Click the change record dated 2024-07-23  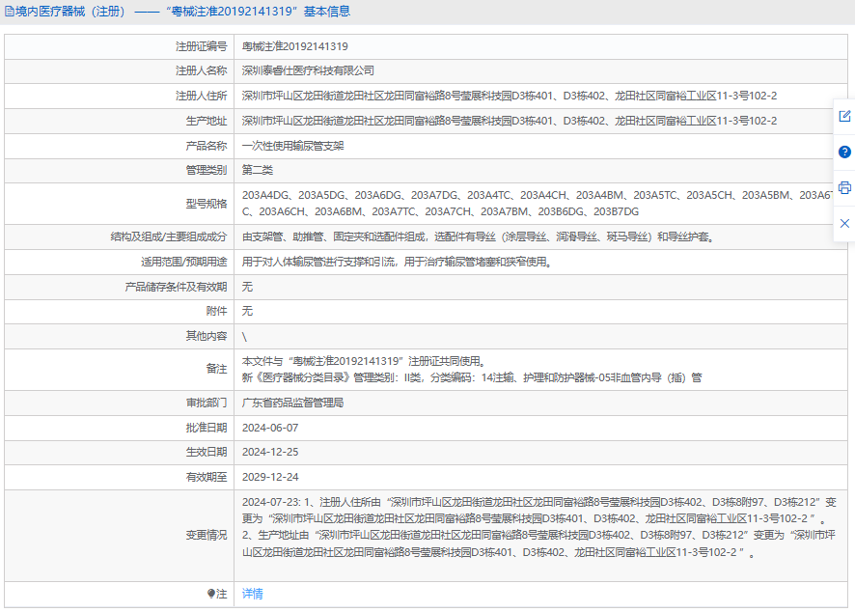pyautogui.click(x=539, y=527)
